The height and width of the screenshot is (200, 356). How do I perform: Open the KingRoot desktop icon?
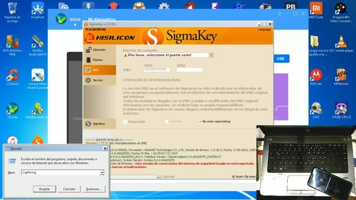click(38, 11)
